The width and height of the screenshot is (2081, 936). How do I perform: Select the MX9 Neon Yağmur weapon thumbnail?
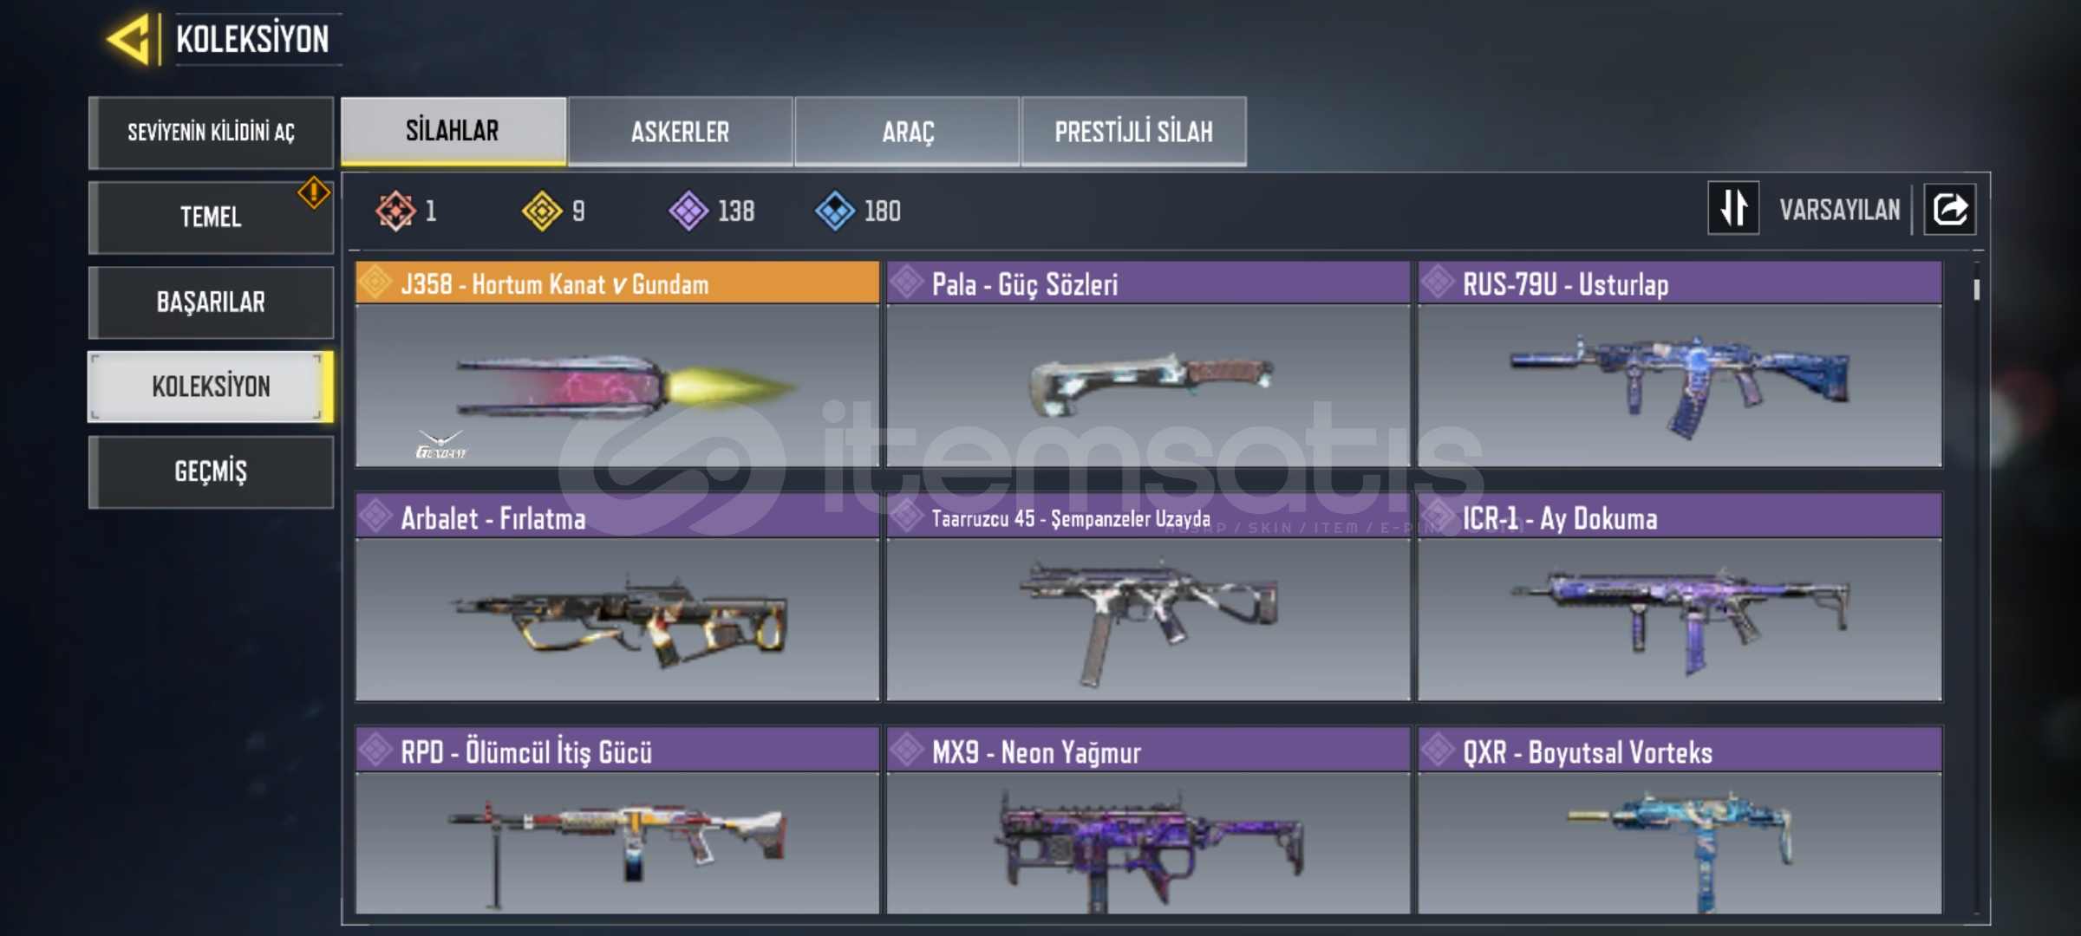point(1148,842)
